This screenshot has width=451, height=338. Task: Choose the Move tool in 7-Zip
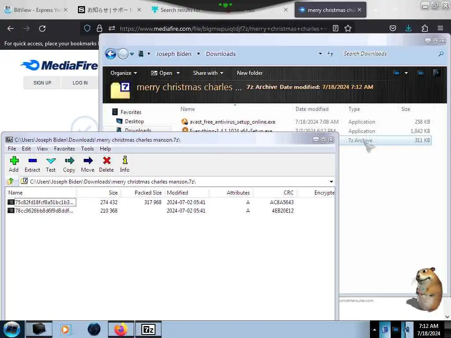coord(88,164)
